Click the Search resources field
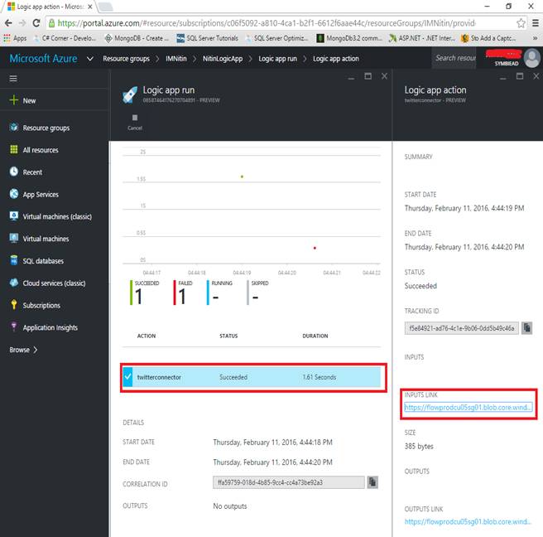Screen dimensions: 543x537 [455, 58]
